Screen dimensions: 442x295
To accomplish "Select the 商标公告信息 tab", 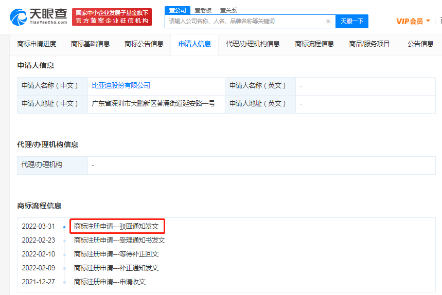I will [144, 44].
